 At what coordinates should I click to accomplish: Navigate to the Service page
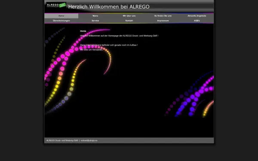pos(95,21)
